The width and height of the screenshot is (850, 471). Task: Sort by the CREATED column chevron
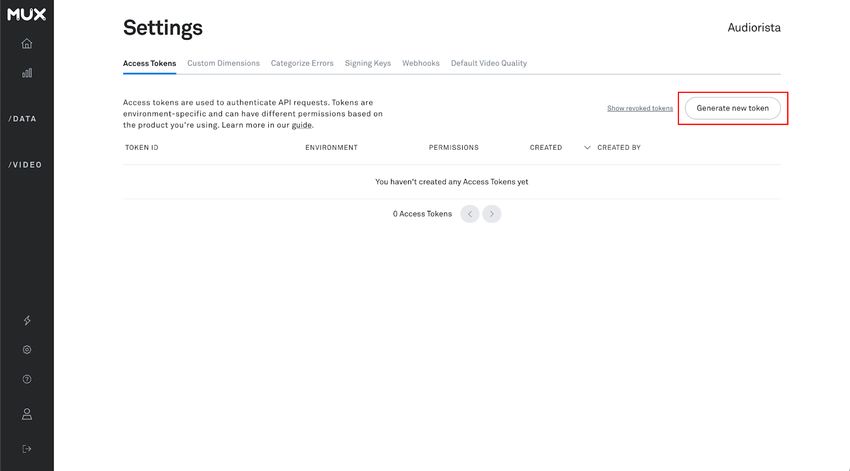587,148
